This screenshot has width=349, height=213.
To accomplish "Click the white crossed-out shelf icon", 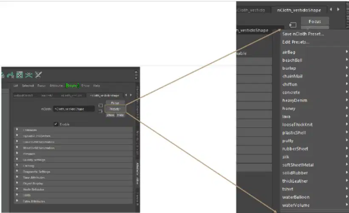I will click(38, 75).
